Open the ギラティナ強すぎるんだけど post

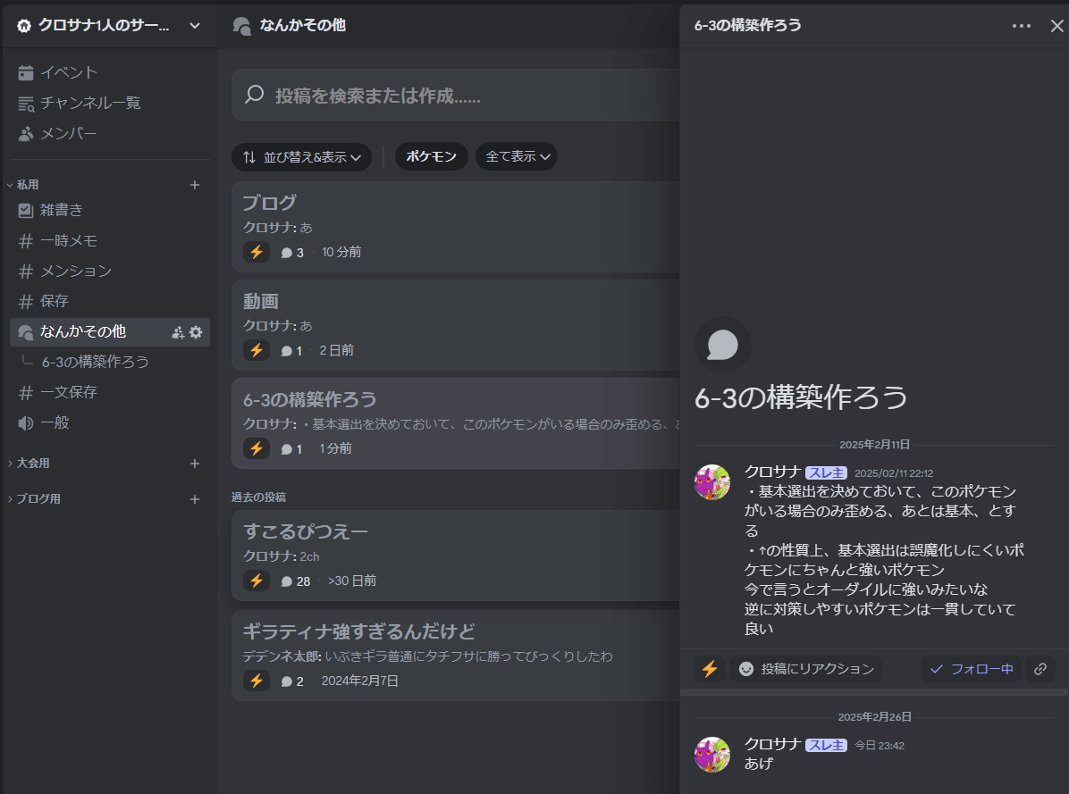[456, 656]
